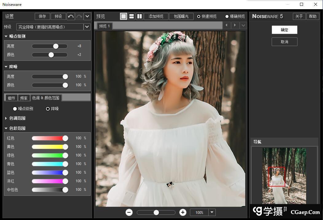The width and height of the screenshot is (323, 220).
Task: Expand the 色调范围 section
Action: 6,118
